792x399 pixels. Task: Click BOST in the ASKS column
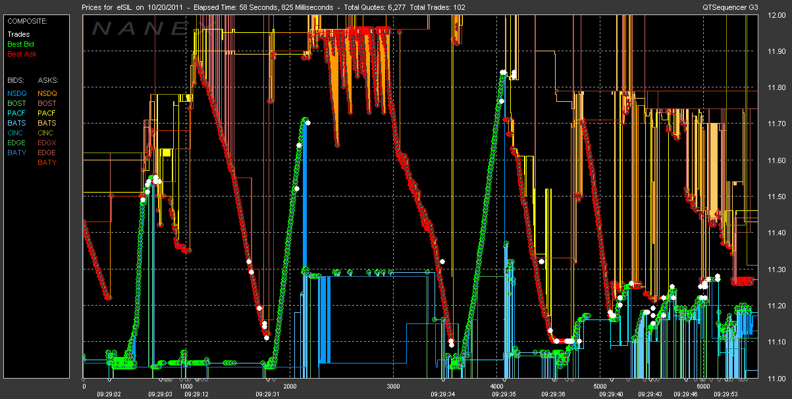47,103
